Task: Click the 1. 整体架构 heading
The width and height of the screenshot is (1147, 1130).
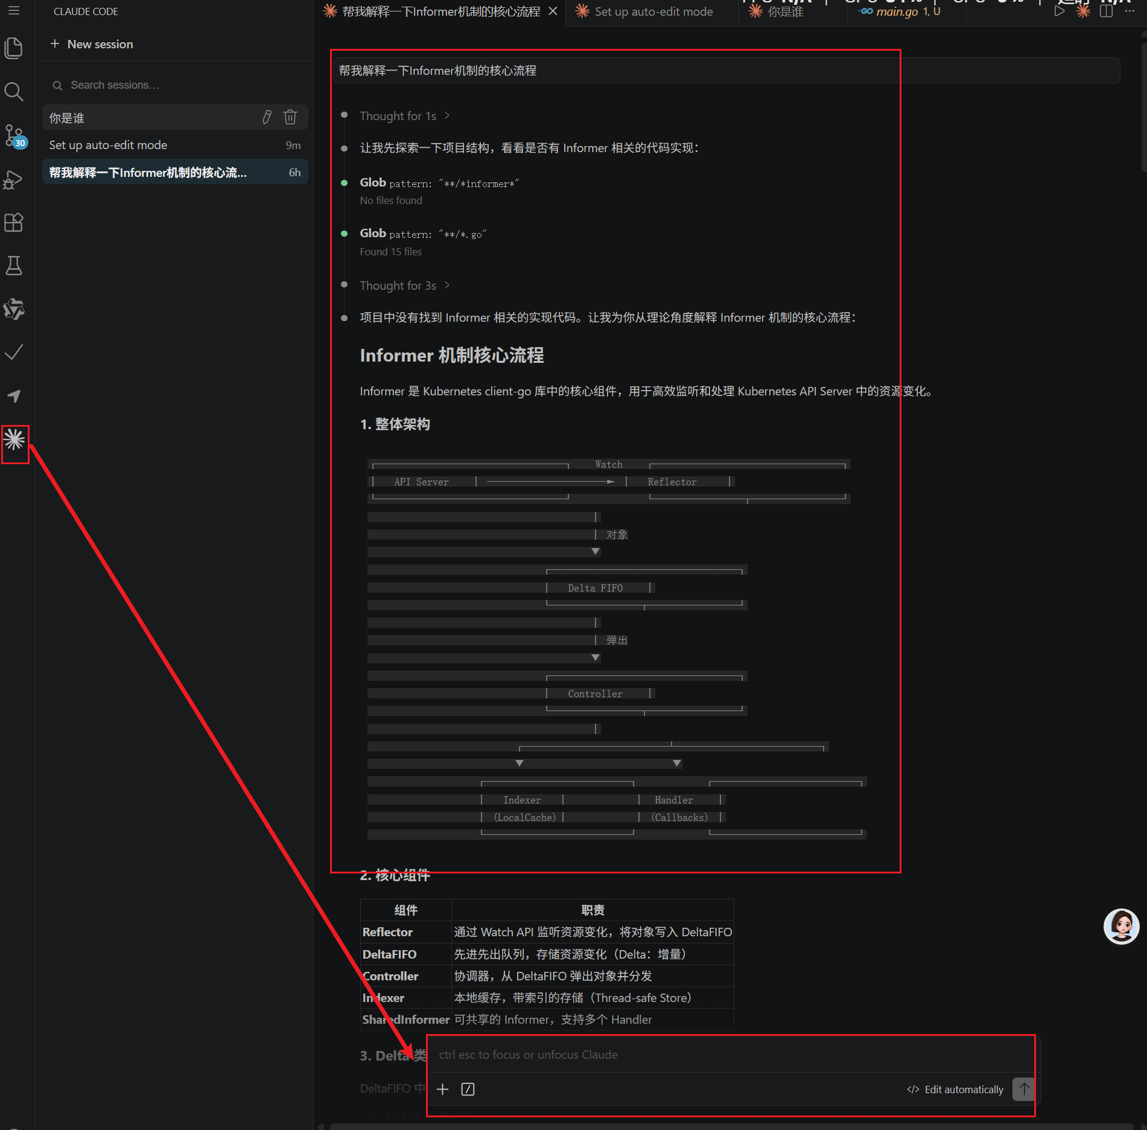Action: click(395, 424)
